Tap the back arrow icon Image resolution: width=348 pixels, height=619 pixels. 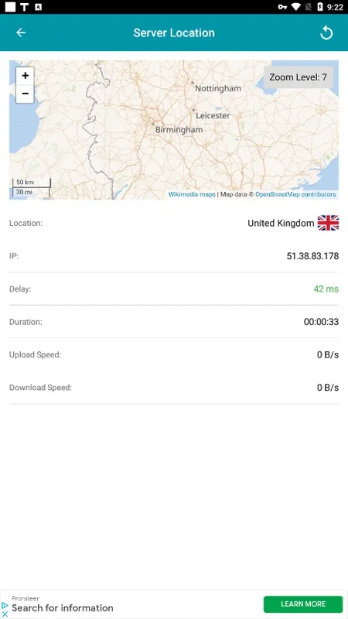point(21,32)
